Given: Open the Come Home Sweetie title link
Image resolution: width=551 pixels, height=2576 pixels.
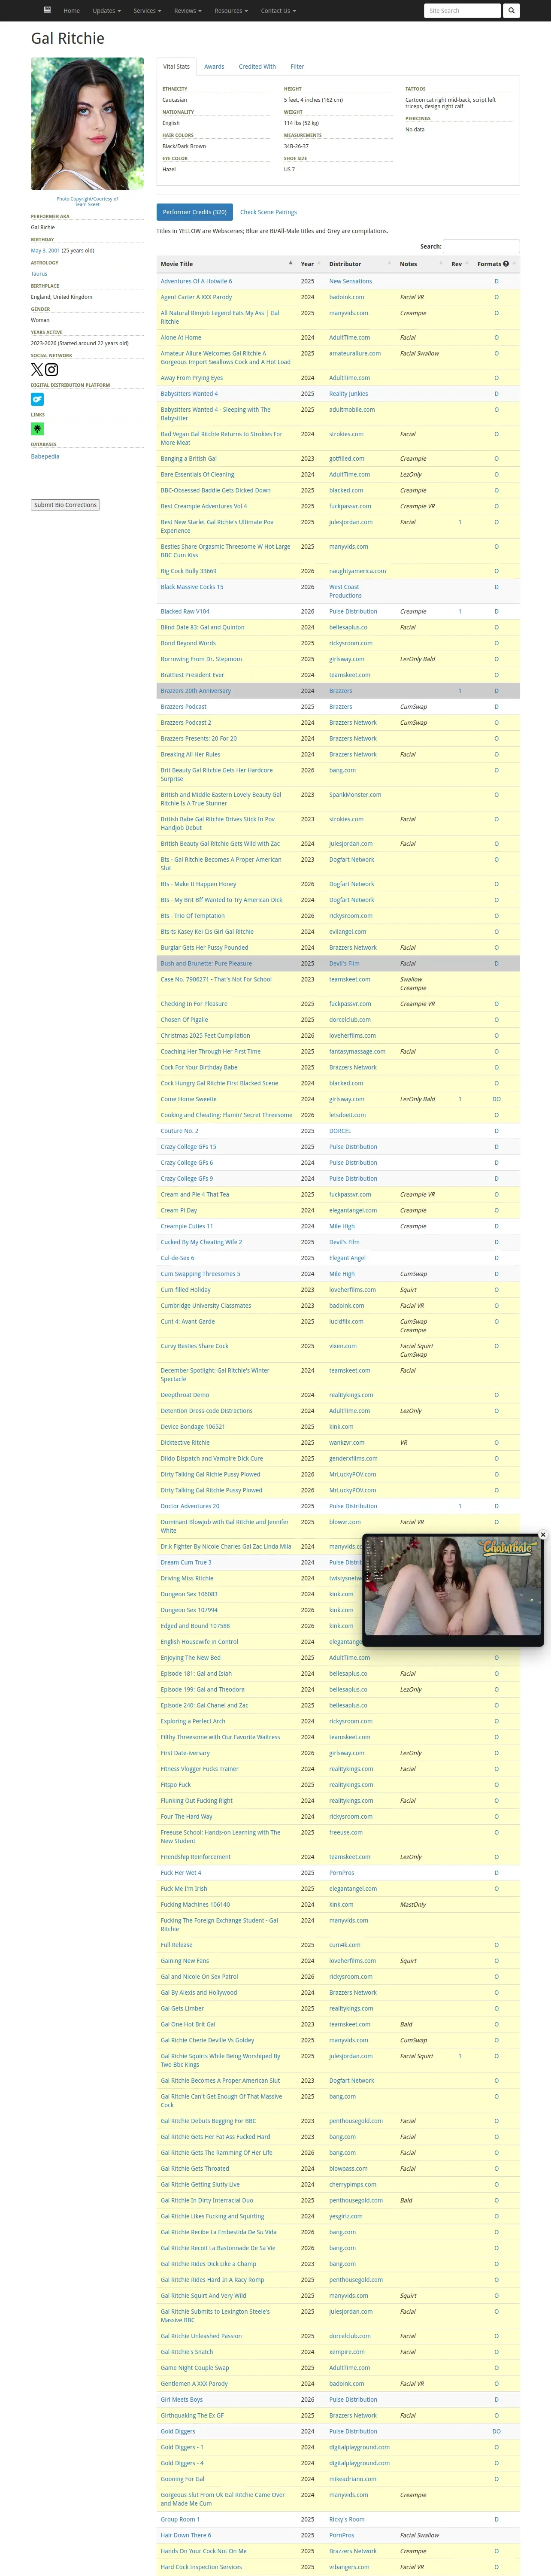Looking at the screenshot, I should coord(189,1099).
